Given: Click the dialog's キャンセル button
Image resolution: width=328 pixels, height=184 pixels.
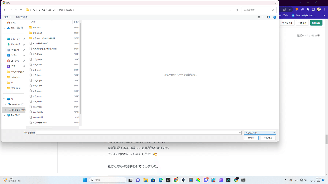Looking at the screenshot, I should [268, 138].
